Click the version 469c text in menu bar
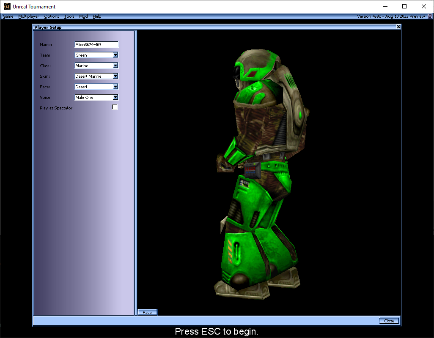The width and height of the screenshot is (434, 338). coord(391,16)
